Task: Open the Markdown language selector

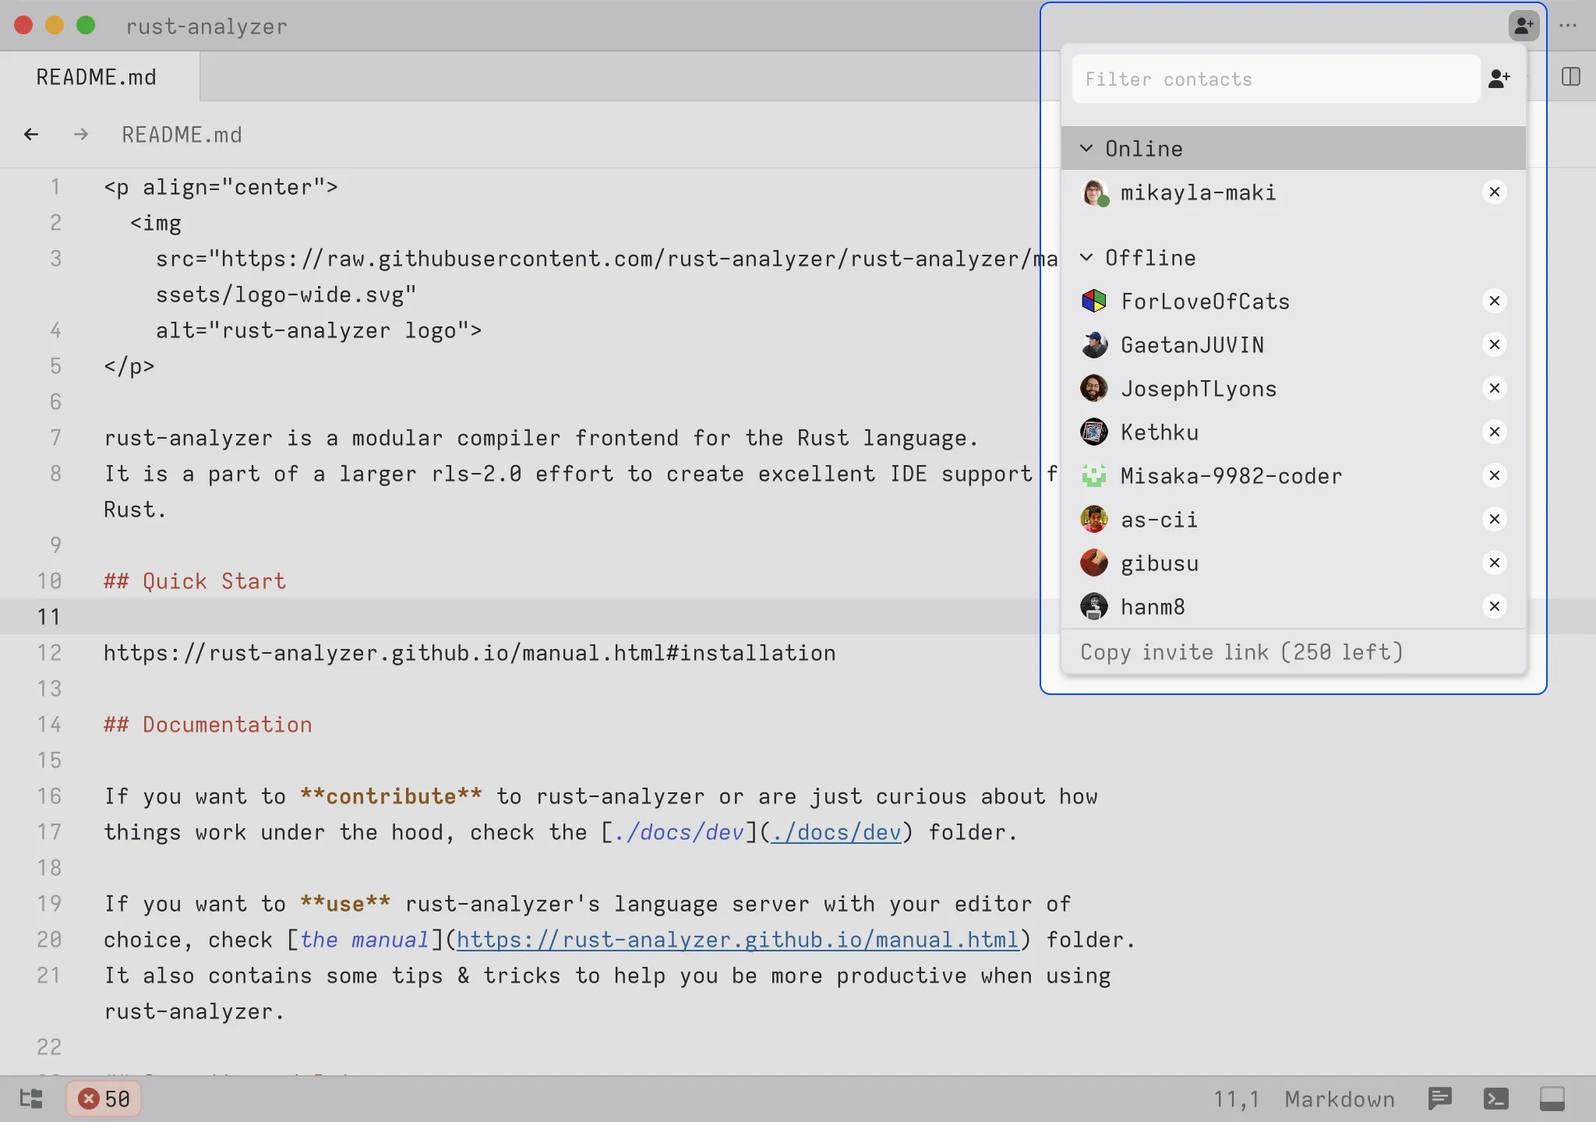Action: [x=1339, y=1099]
